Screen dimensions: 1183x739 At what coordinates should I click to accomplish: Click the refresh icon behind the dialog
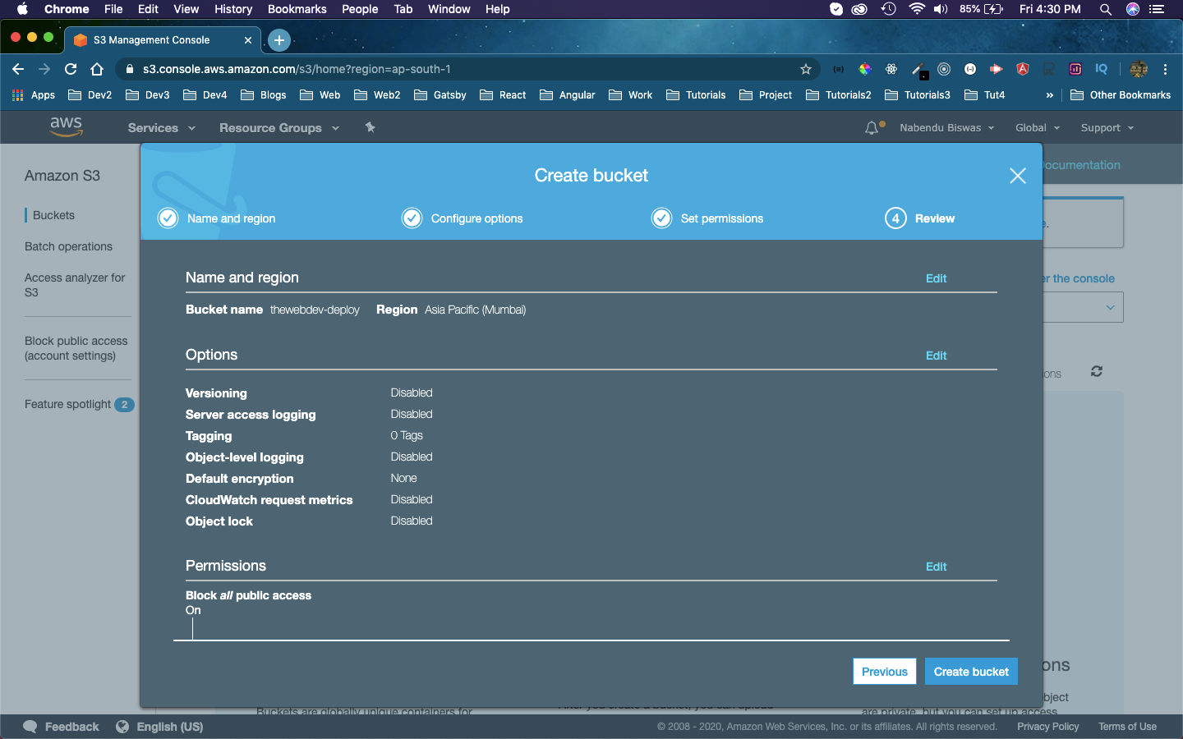coord(1096,371)
